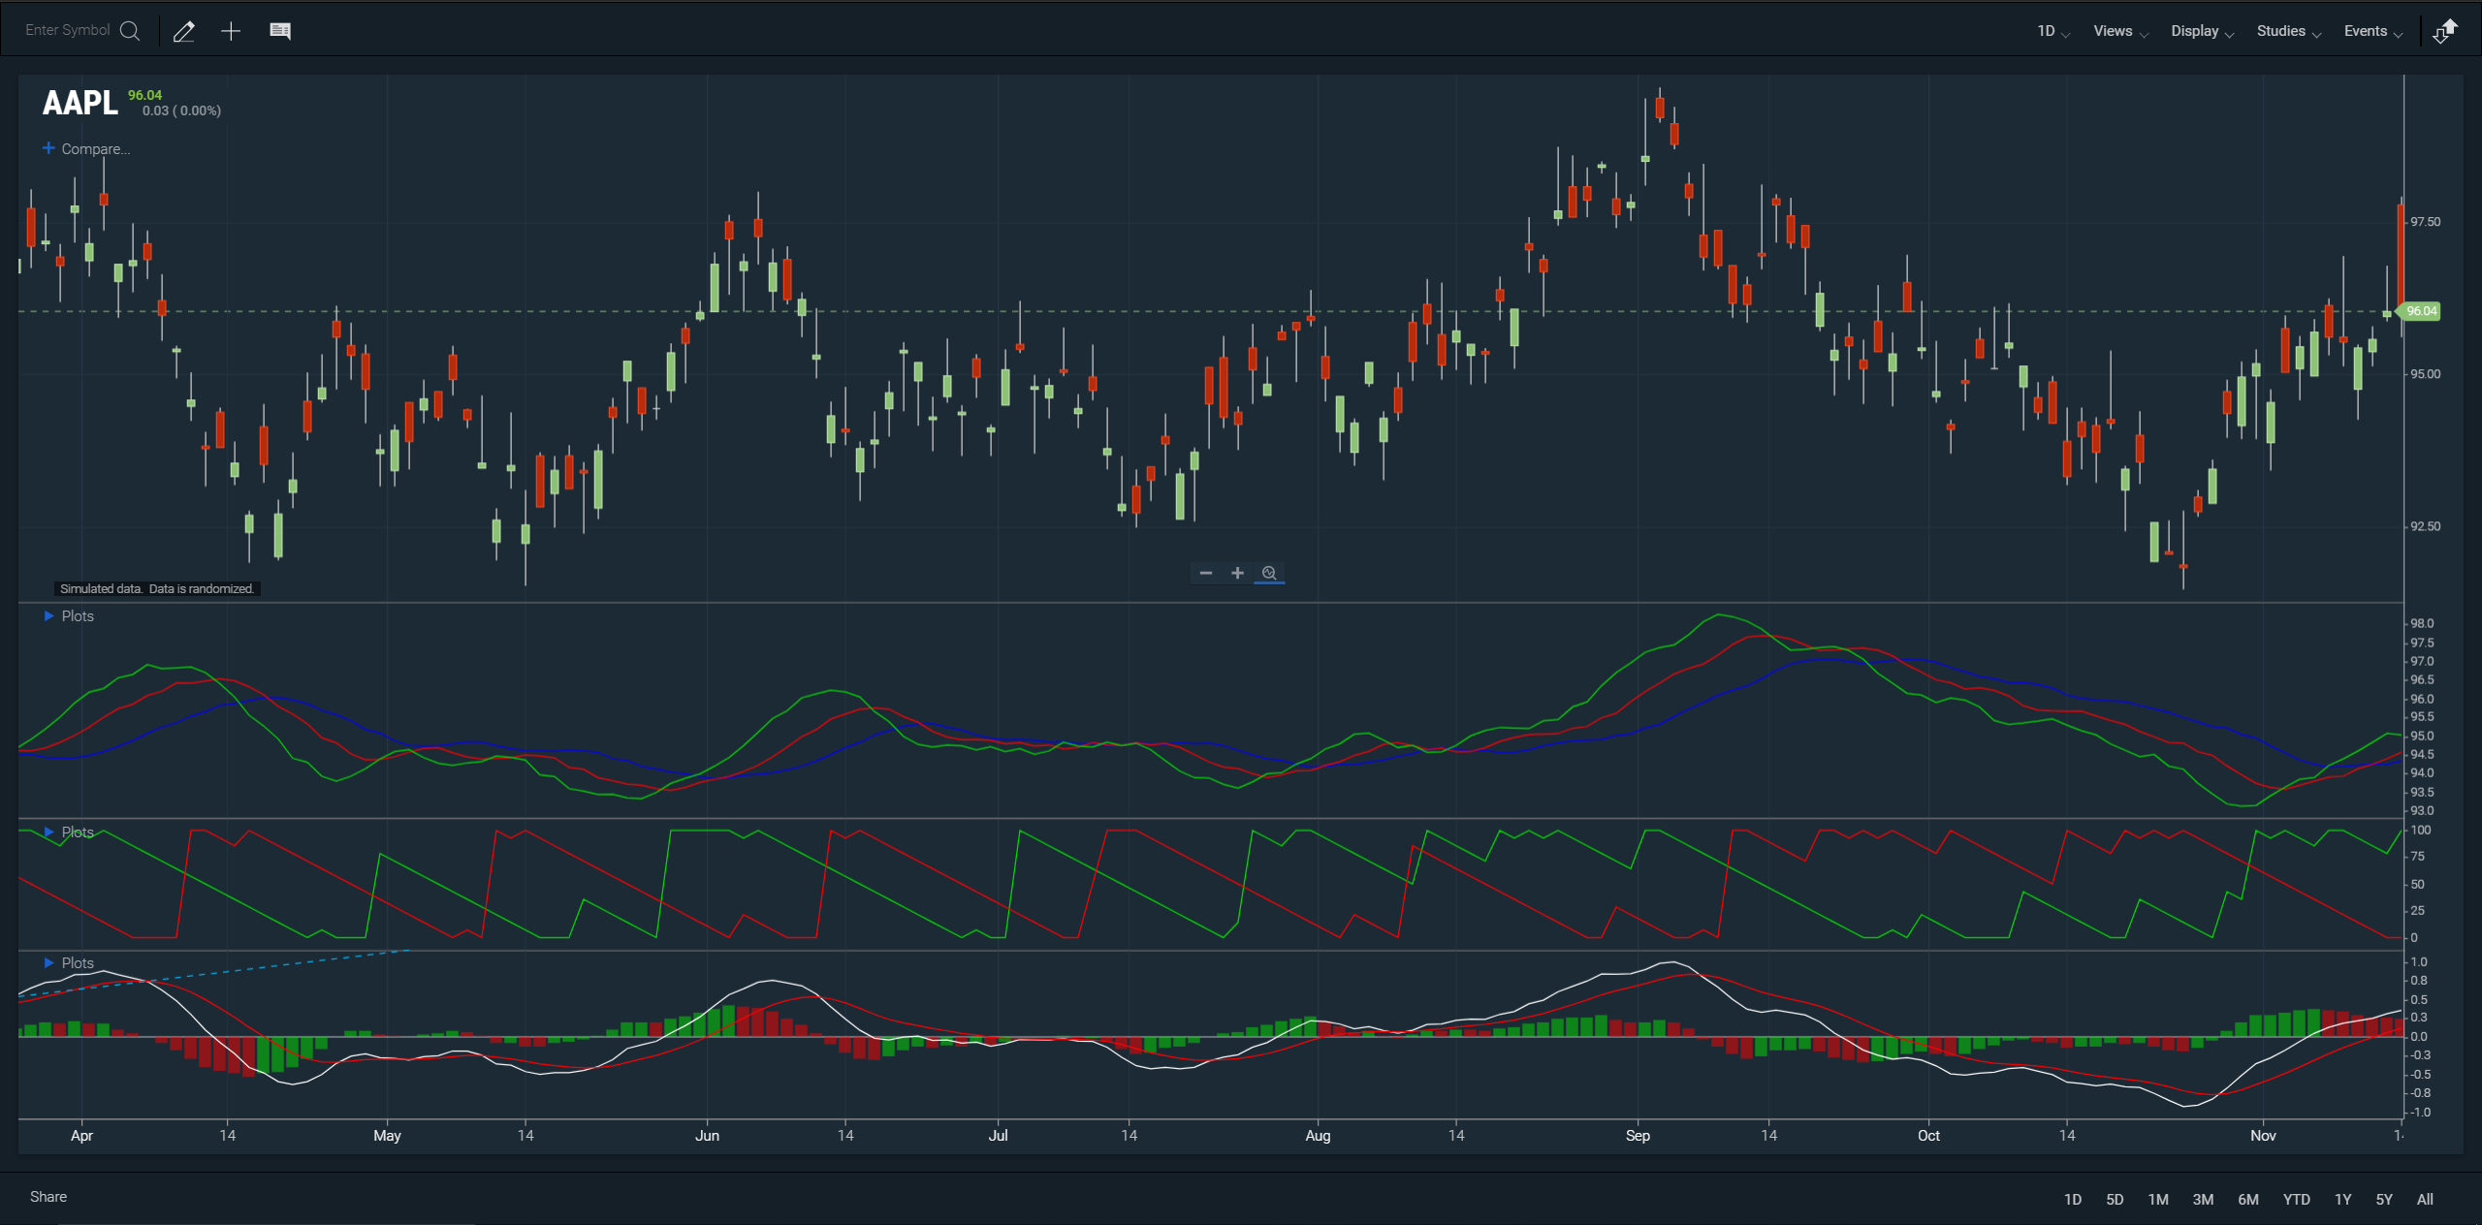
Task: Click the Jul label on time axis
Action: pos(998,1136)
